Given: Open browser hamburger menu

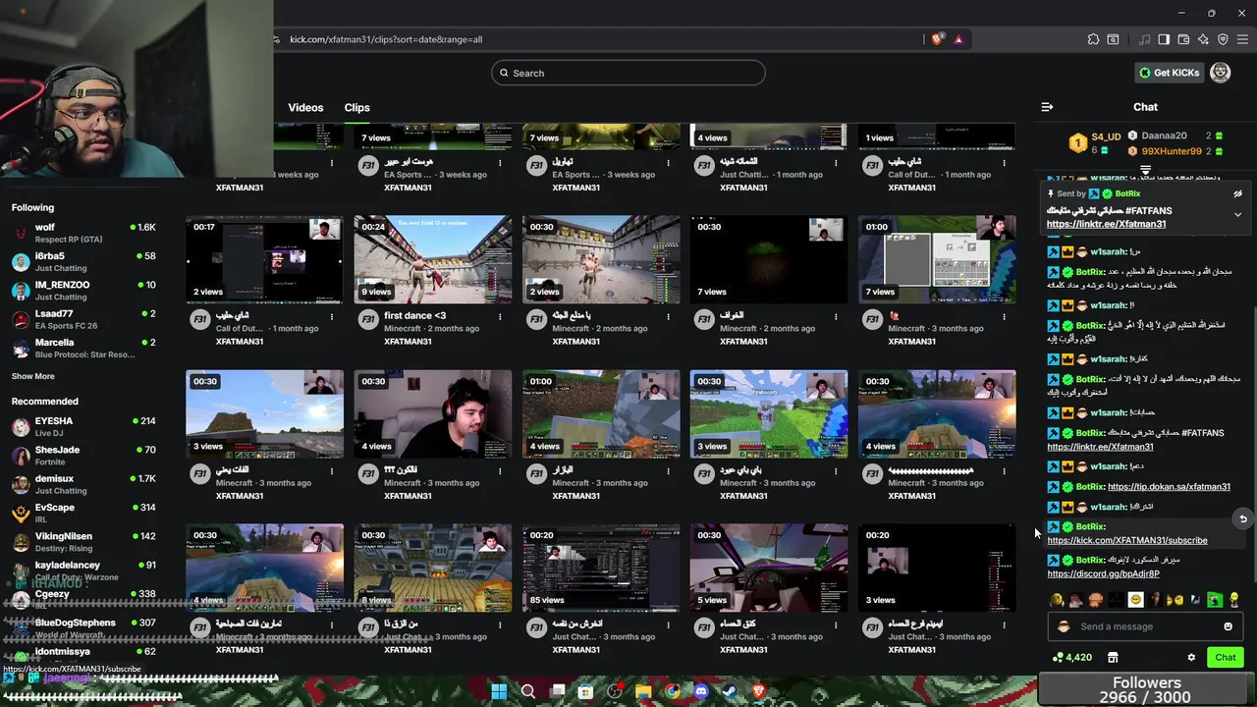Looking at the screenshot, I should (x=1242, y=39).
